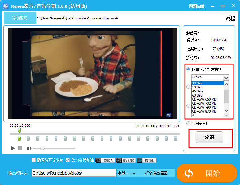Choose CD-R/W 650 MB option
The width and height of the screenshot is (240, 185).
pos(208,99)
